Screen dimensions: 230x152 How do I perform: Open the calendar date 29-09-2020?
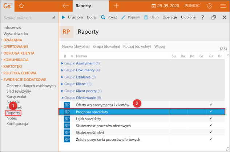[165, 6]
